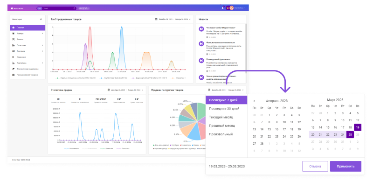Click the Marketplace logo in header

pyautogui.click(x=17, y=8)
